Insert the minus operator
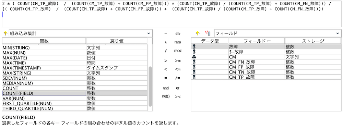This screenshot has width=343, height=131. tap(166, 34)
